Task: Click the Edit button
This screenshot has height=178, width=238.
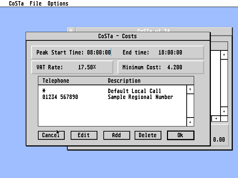Action: pyautogui.click(x=84, y=135)
